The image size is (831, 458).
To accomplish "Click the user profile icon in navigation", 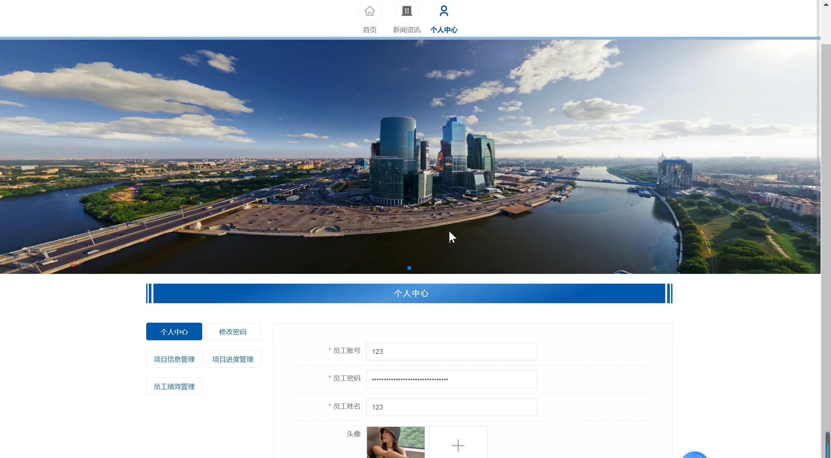I will (444, 11).
